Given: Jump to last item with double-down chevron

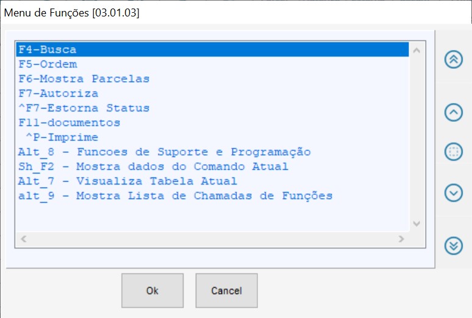Looking at the screenshot, I should pyautogui.click(x=453, y=245).
